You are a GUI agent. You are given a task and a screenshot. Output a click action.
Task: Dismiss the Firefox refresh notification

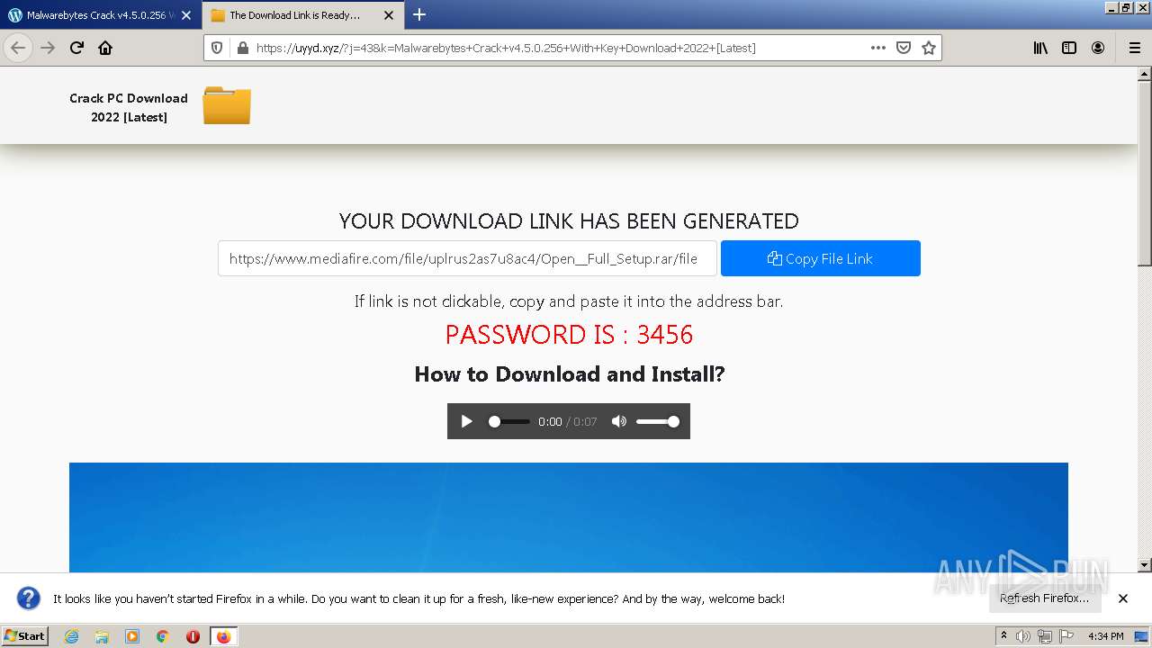pyautogui.click(x=1123, y=598)
